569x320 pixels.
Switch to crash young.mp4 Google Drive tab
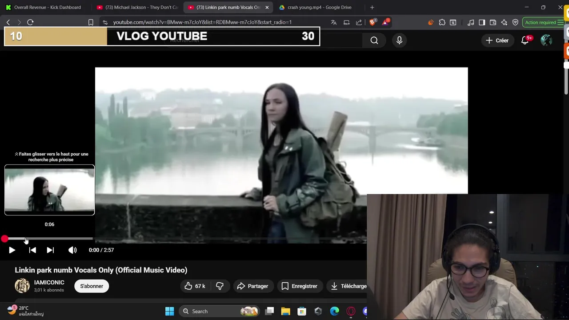point(319,7)
